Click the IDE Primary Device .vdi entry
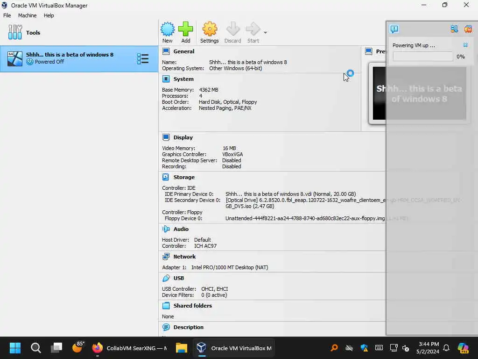This screenshot has width=478, height=359. 290,194
